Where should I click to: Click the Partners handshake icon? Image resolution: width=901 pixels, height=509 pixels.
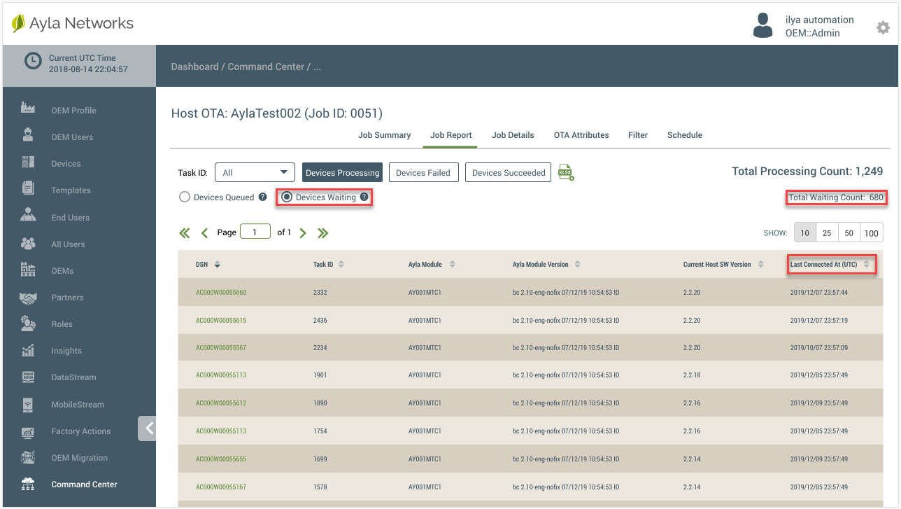pos(28,298)
